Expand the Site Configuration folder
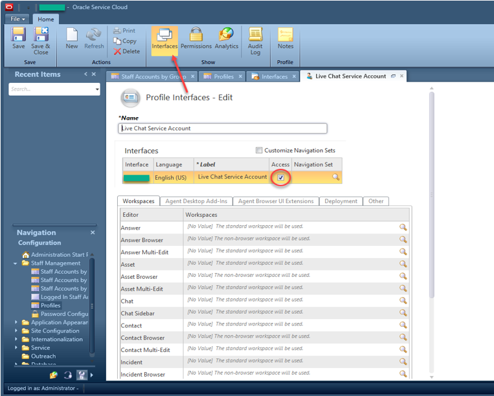The height and width of the screenshot is (396, 494). (x=17, y=331)
